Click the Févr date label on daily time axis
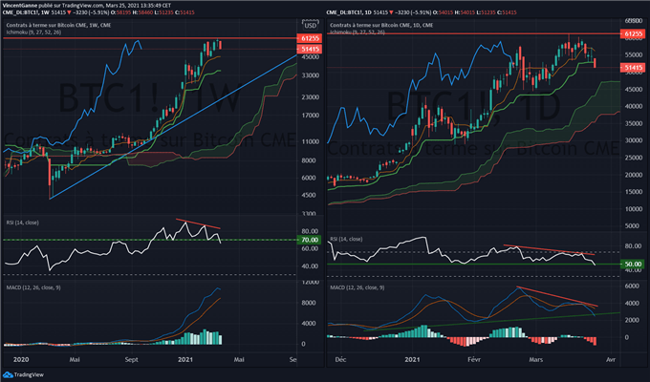The width and height of the screenshot is (650, 382). pos(474,359)
